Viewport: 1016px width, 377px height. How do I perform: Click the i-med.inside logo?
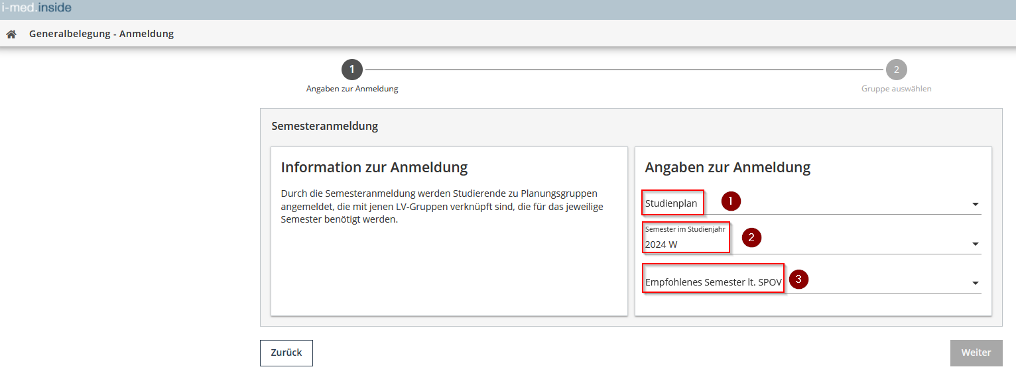(x=36, y=7)
